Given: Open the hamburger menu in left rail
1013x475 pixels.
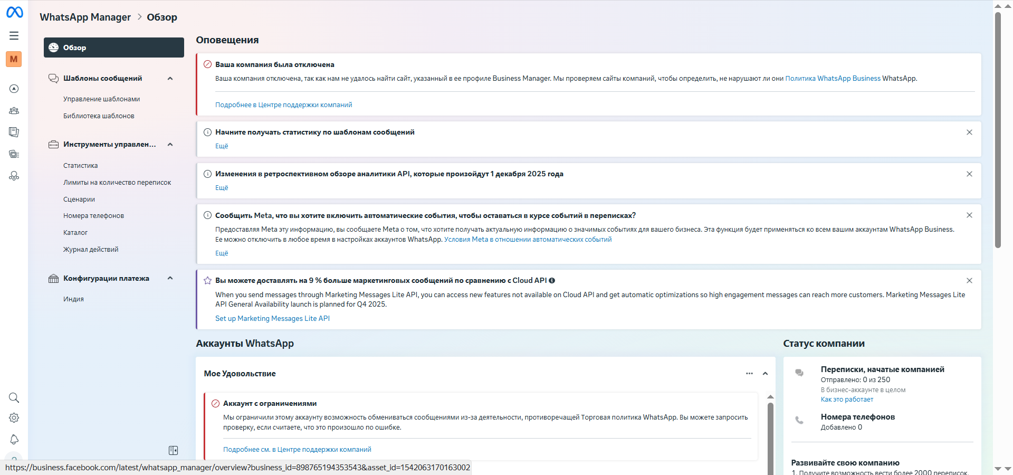Looking at the screenshot, I should (x=14, y=36).
